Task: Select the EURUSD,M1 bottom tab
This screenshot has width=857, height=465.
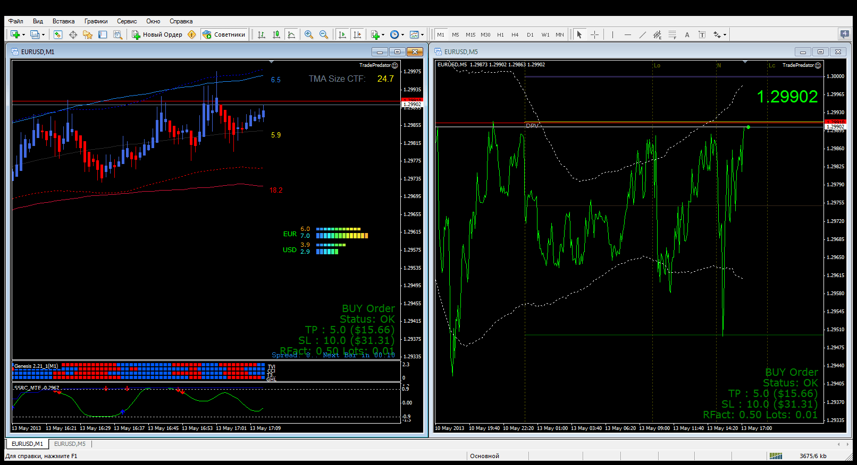Action: (27, 444)
